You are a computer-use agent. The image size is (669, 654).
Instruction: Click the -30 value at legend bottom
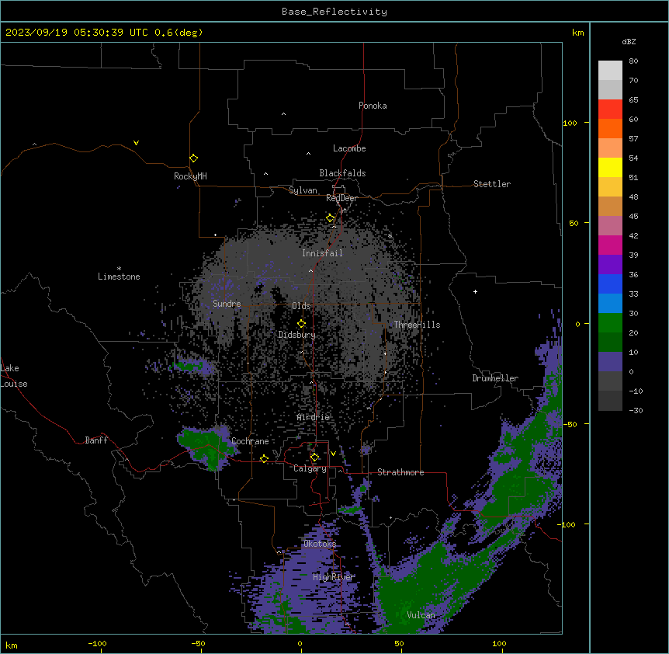pyautogui.click(x=636, y=411)
